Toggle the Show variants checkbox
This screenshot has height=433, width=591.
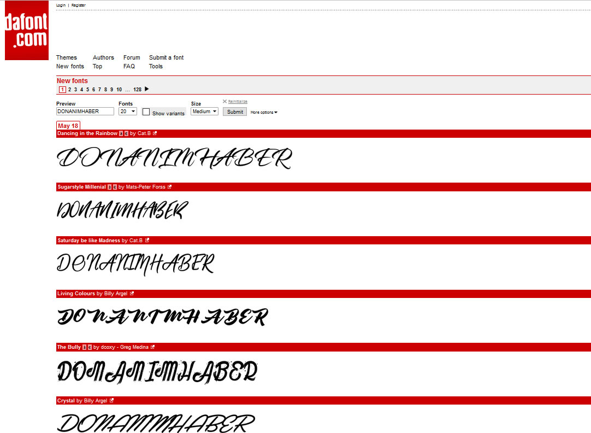pyautogui.click(x=146, y=112)
